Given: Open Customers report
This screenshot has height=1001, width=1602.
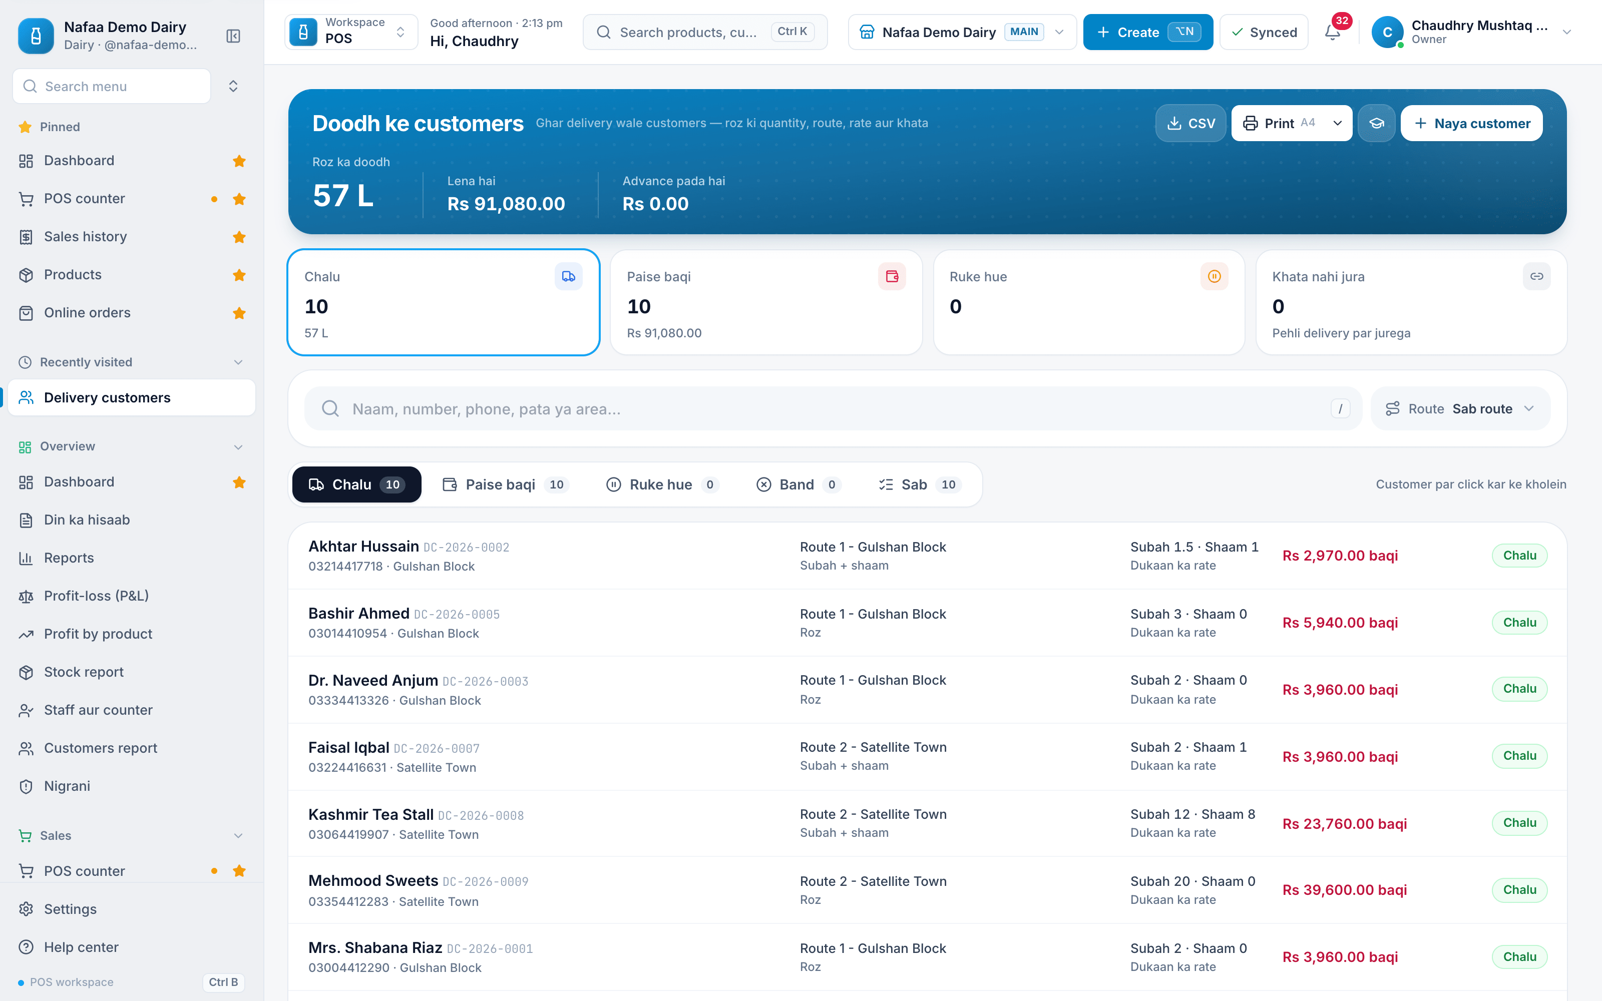Looking at the screenshot, I should coord(131,748).
